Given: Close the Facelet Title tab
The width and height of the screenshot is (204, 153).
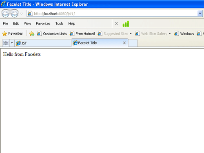Looking at the screenshot, I should coord(124,43).
